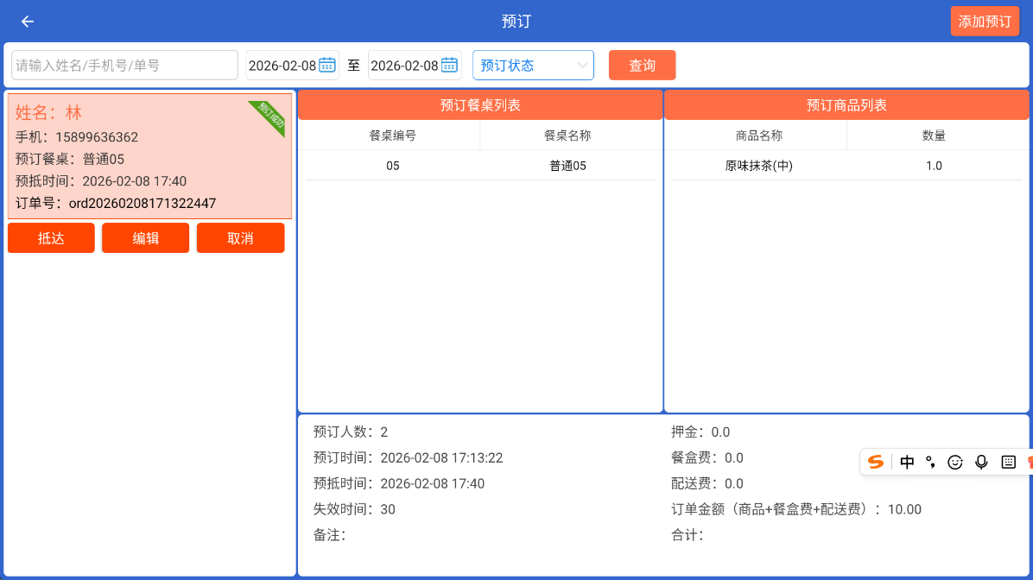Activate voice input microphone icon
1033x580 pixels.
tap(981, 462)
